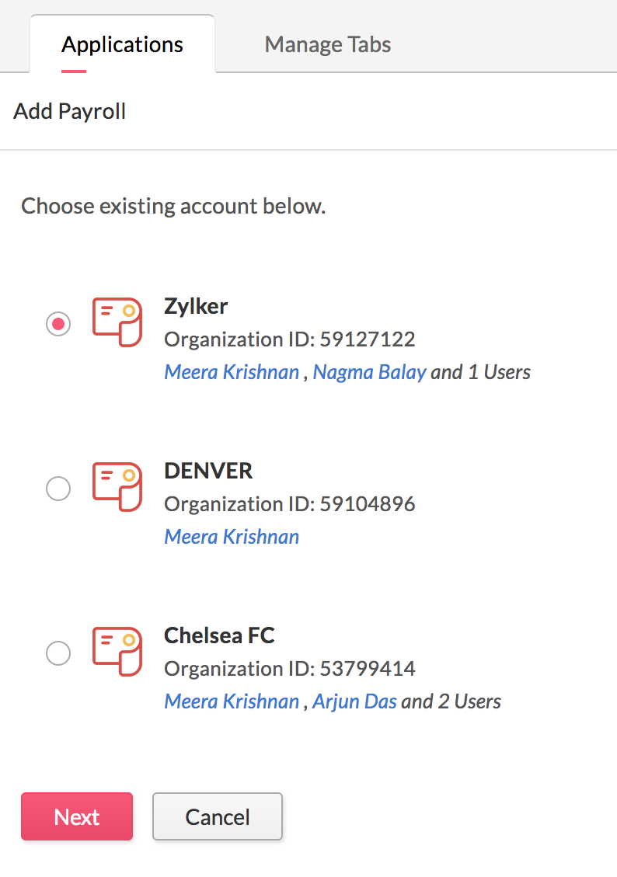Click the Chelsea FC organization name
The height and width of the screenshot is (877, 617).
click(219, 635)
